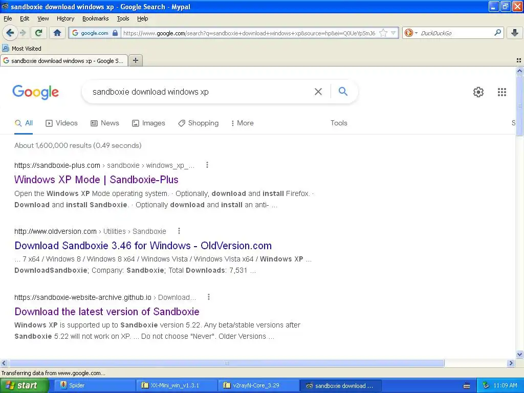Image resolution: width=524 pixels, height=393 pixels.
Task: Open the File menu
Action: pos(8,18)
